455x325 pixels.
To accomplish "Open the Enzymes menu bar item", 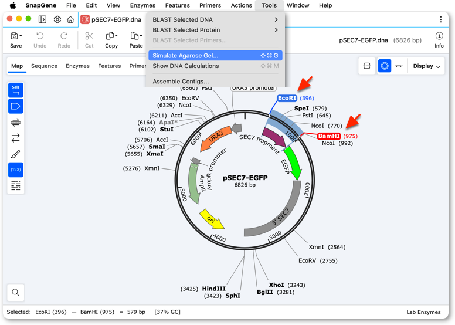I will [x=142, y=5].
